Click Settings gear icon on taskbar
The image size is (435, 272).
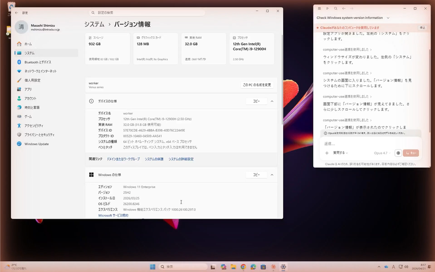[283, 267]
